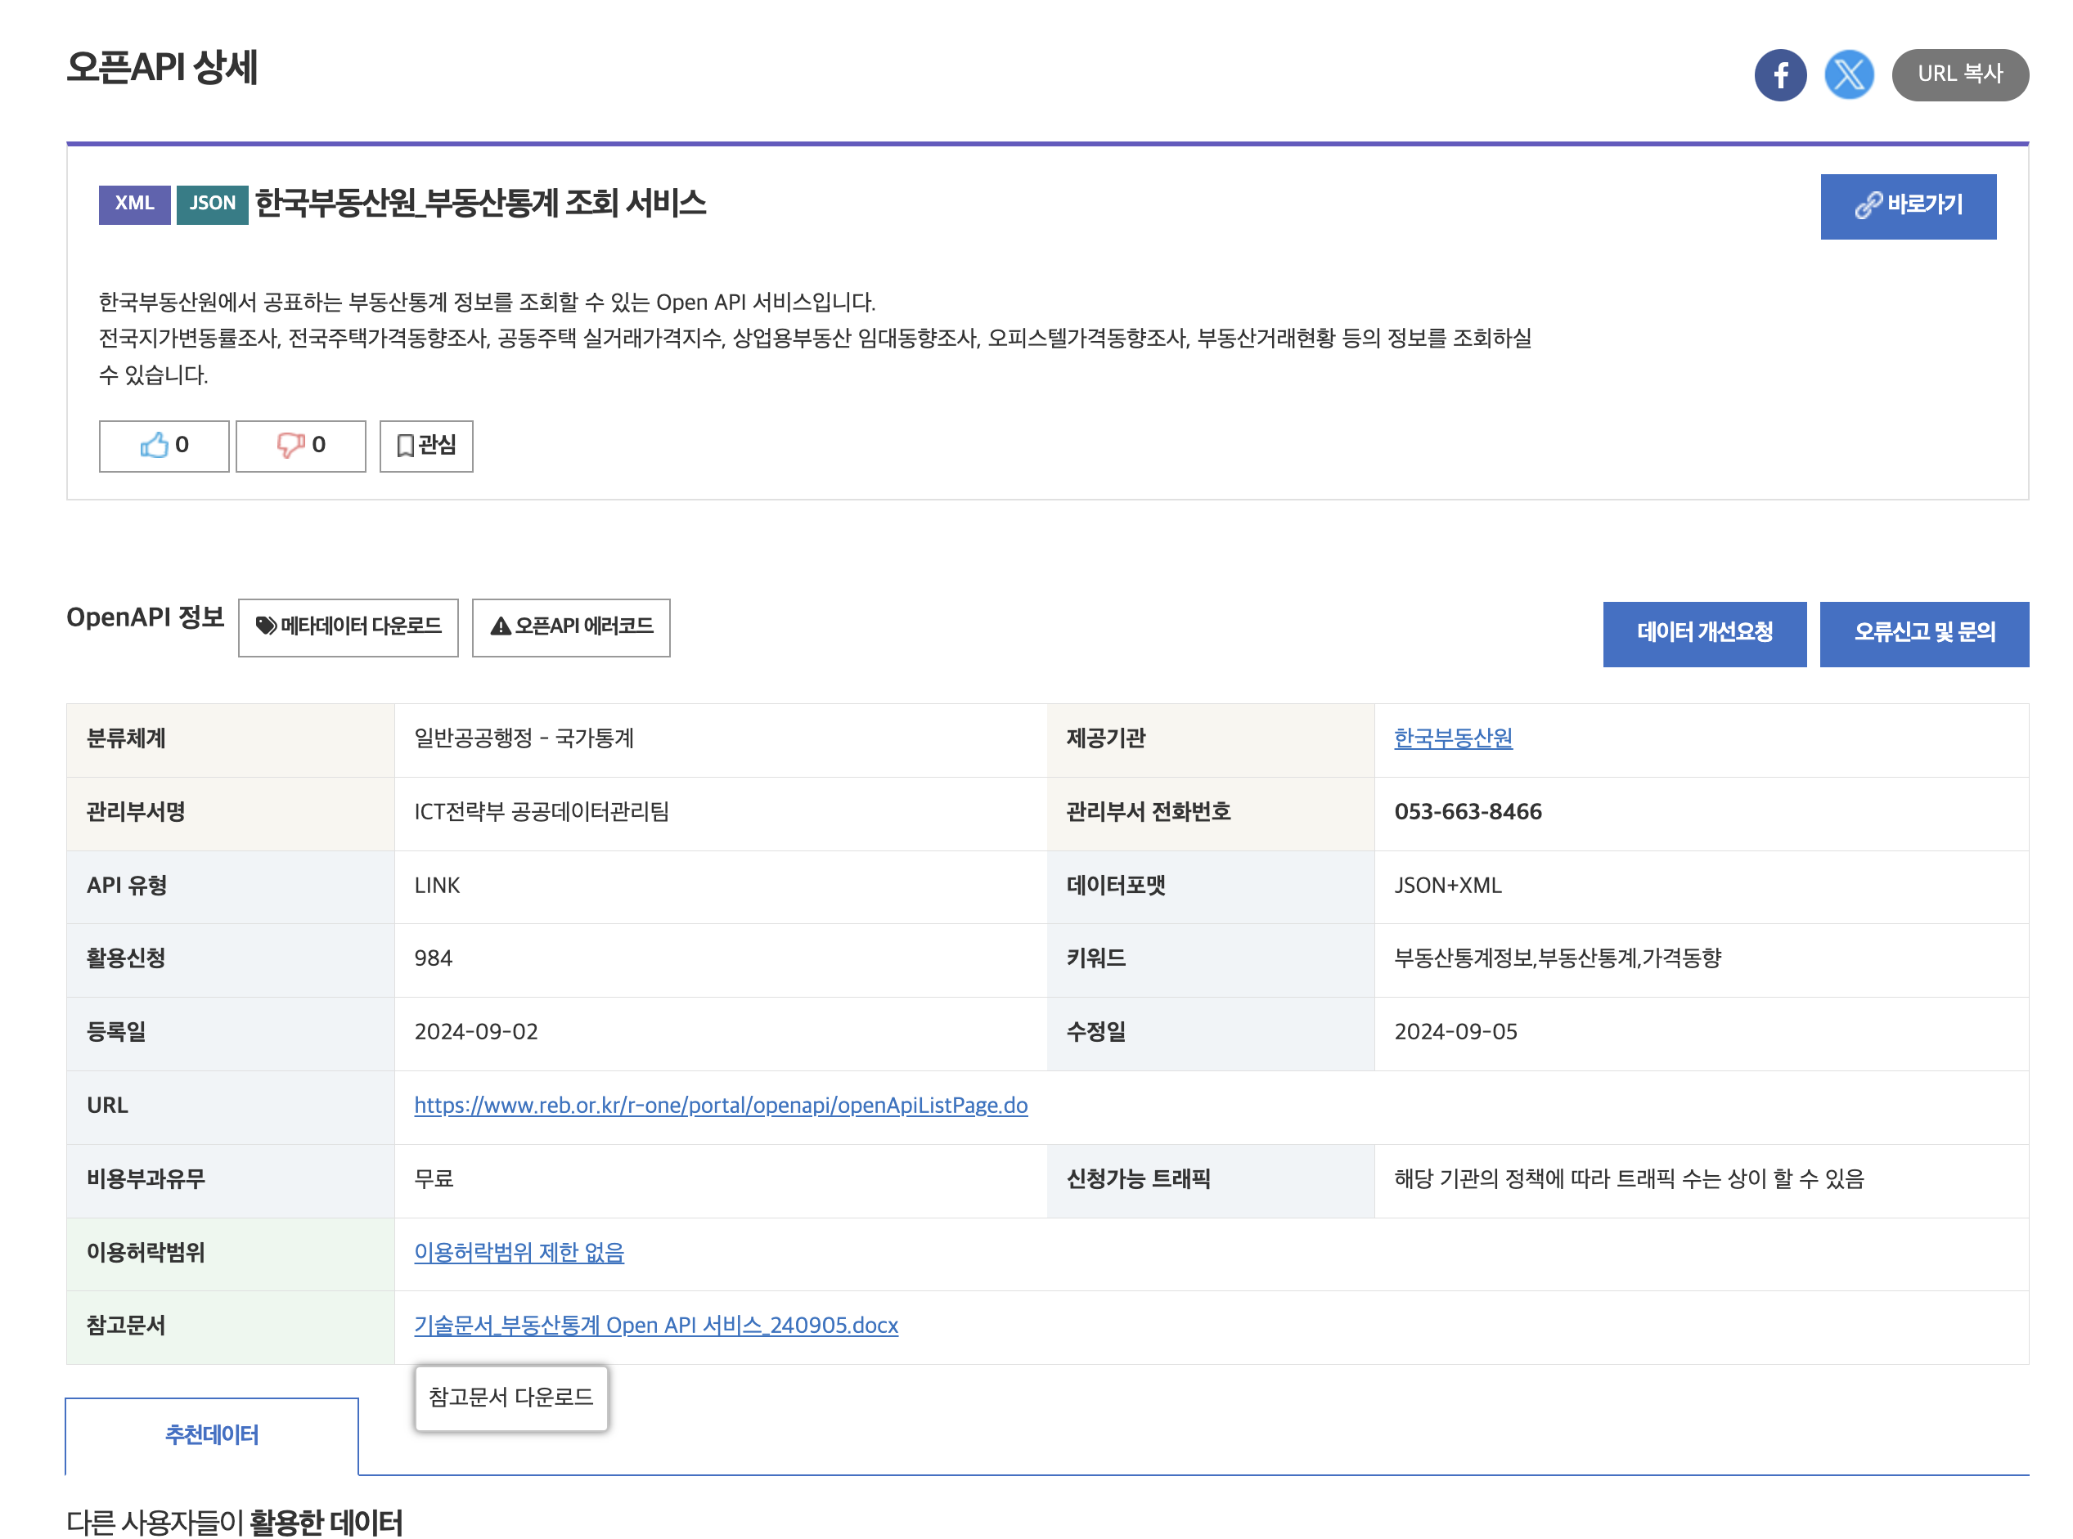Select the 추천데이터 tab
The height and width of the screenshot is (1539, 2073).
coord(212,1434)
